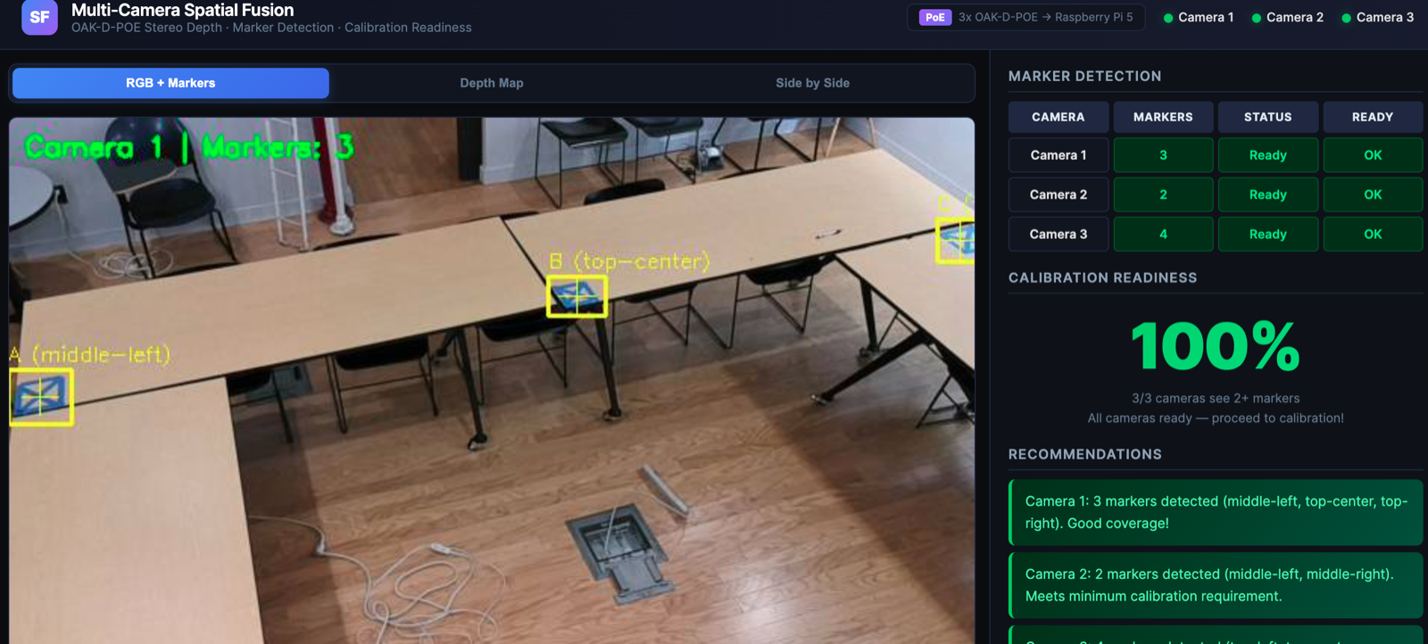Screen dimensions: 1428x644
Task: Open the Camera 1 recommendation card
Action: [x=1216, y=512]
